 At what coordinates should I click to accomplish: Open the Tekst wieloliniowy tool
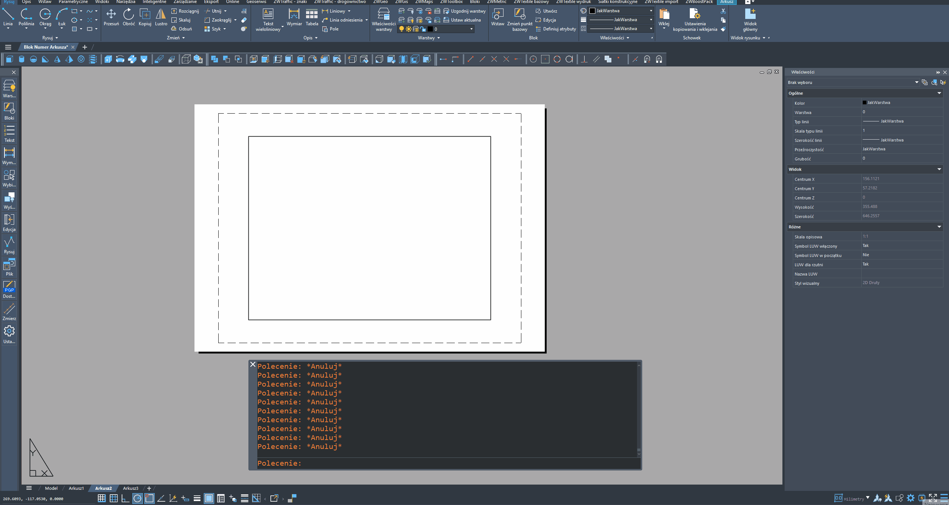[x=268, y=20]
